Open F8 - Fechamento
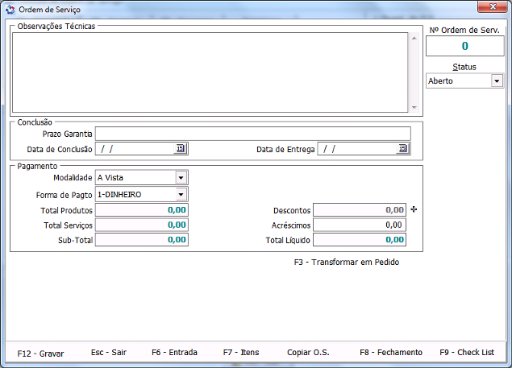The height and width of the screenshot is (368, 512). click(x=391, y=353)
